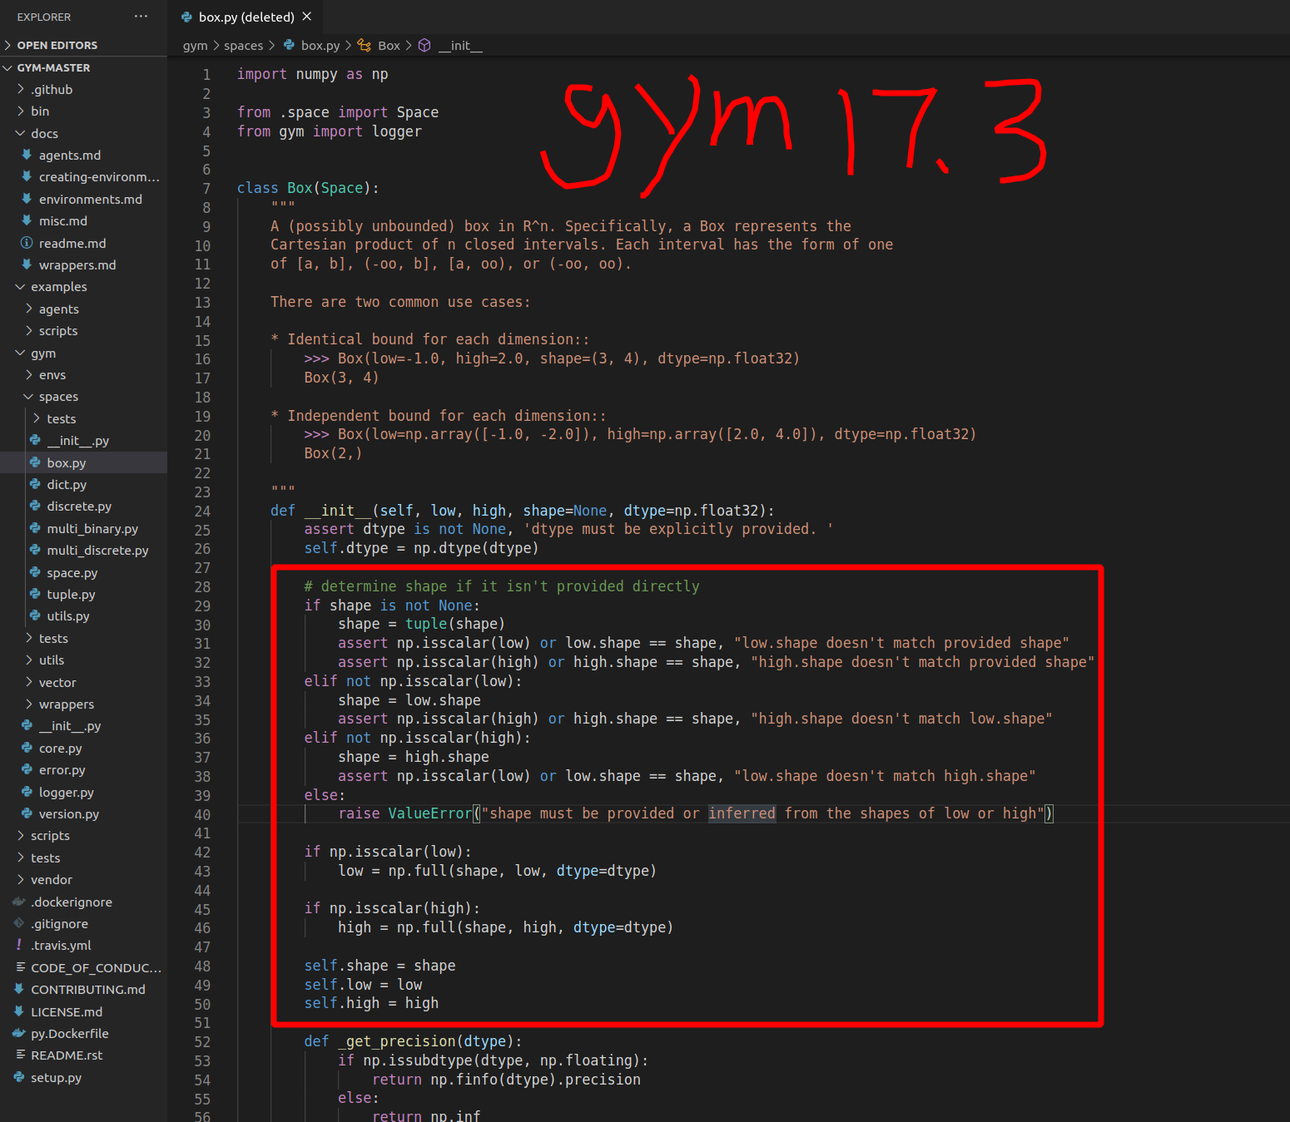This screenshot has width=1290, height=1122.
Task: Click the Docker icon beside py.Dockerfile
Action: 18,1033
